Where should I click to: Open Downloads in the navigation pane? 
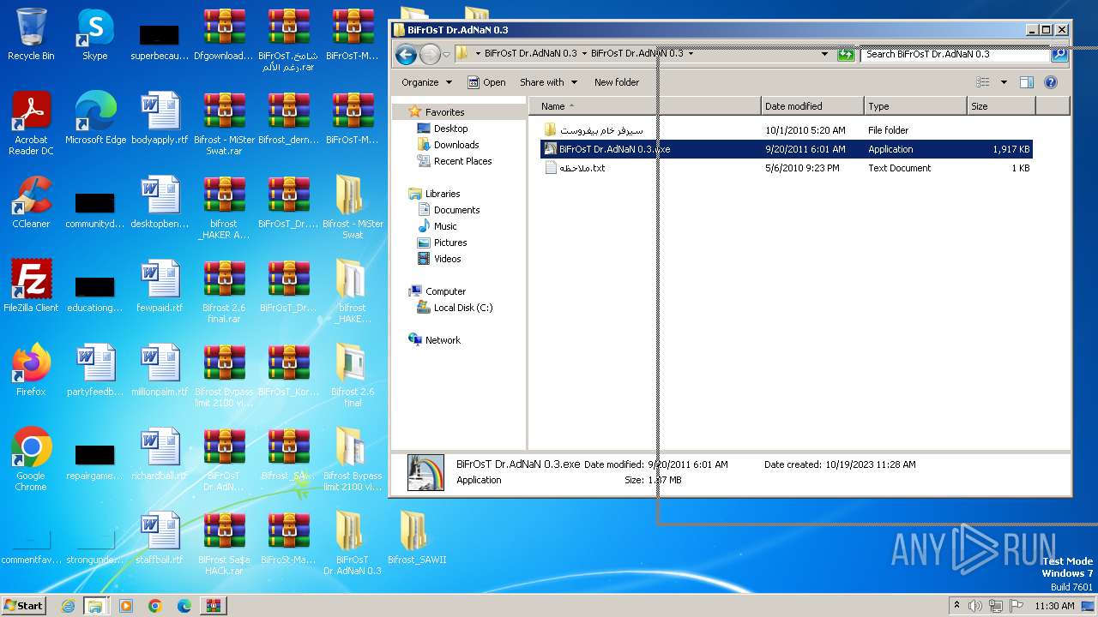click(456, 145)
